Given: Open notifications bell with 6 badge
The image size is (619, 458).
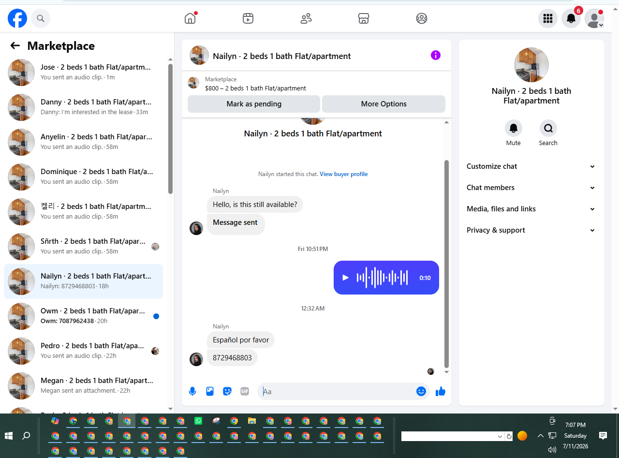Looking at the screenshot, I should coord(571,18).
